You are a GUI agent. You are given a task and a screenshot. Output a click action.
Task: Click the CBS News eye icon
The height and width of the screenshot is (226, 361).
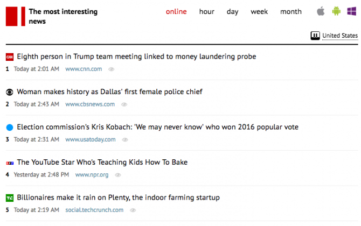click(x=9, y=92)
